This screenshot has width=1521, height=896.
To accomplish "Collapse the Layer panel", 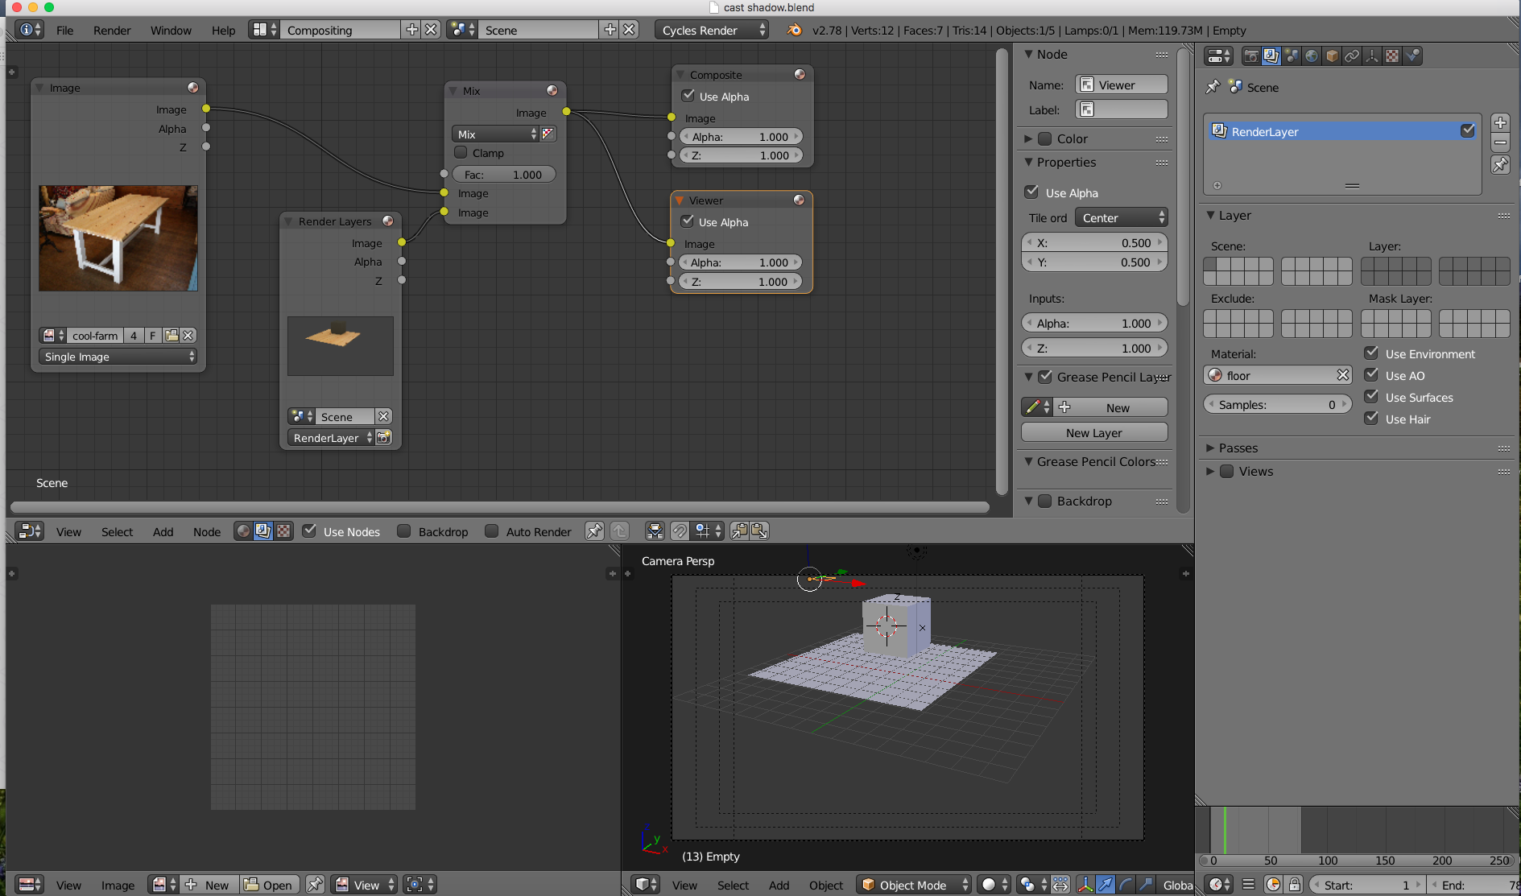I will click(x=1210, y=215).
